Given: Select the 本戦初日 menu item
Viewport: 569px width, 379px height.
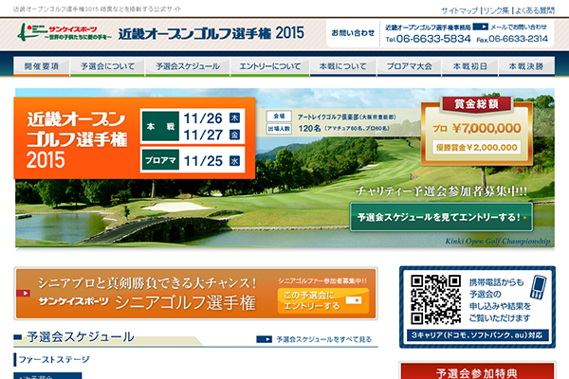Looking at the screenshot, I should tap(470, 66).
